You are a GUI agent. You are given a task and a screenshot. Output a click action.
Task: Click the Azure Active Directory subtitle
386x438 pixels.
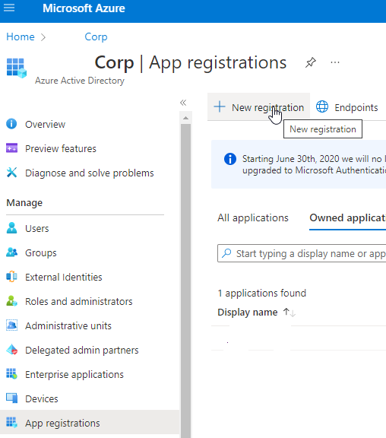pyautogui.click(x=80, y=81)
